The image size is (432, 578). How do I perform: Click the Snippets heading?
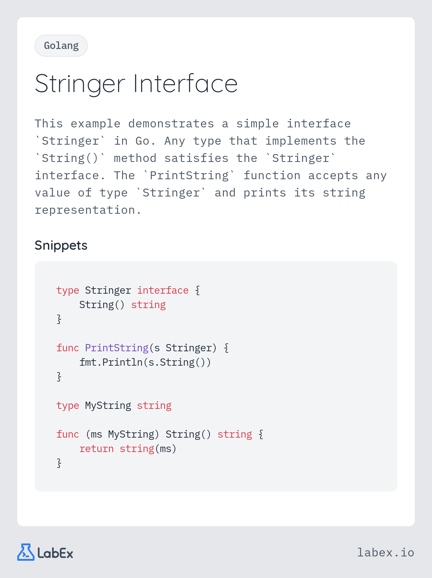pos(61,245)
